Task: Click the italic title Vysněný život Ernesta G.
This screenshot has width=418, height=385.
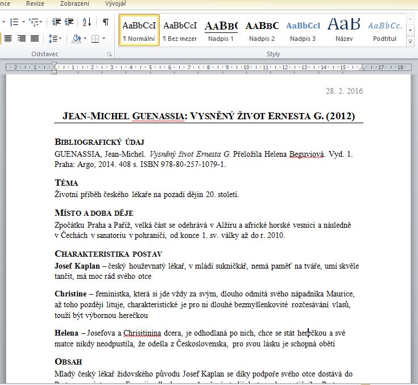Action: (190, 154)
